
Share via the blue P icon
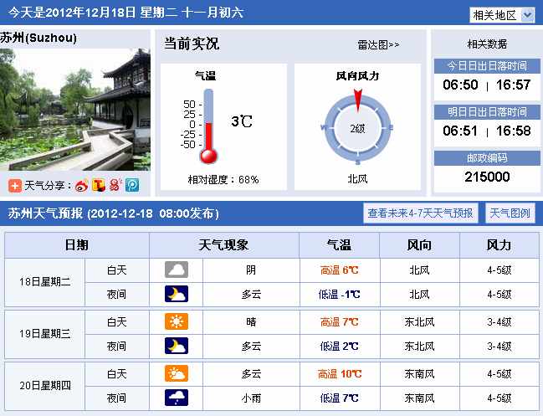(x=131, y=185)
